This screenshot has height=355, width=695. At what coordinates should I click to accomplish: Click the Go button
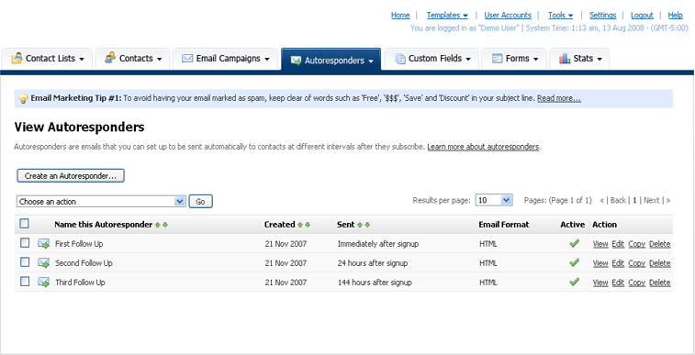tap(201, 202)
